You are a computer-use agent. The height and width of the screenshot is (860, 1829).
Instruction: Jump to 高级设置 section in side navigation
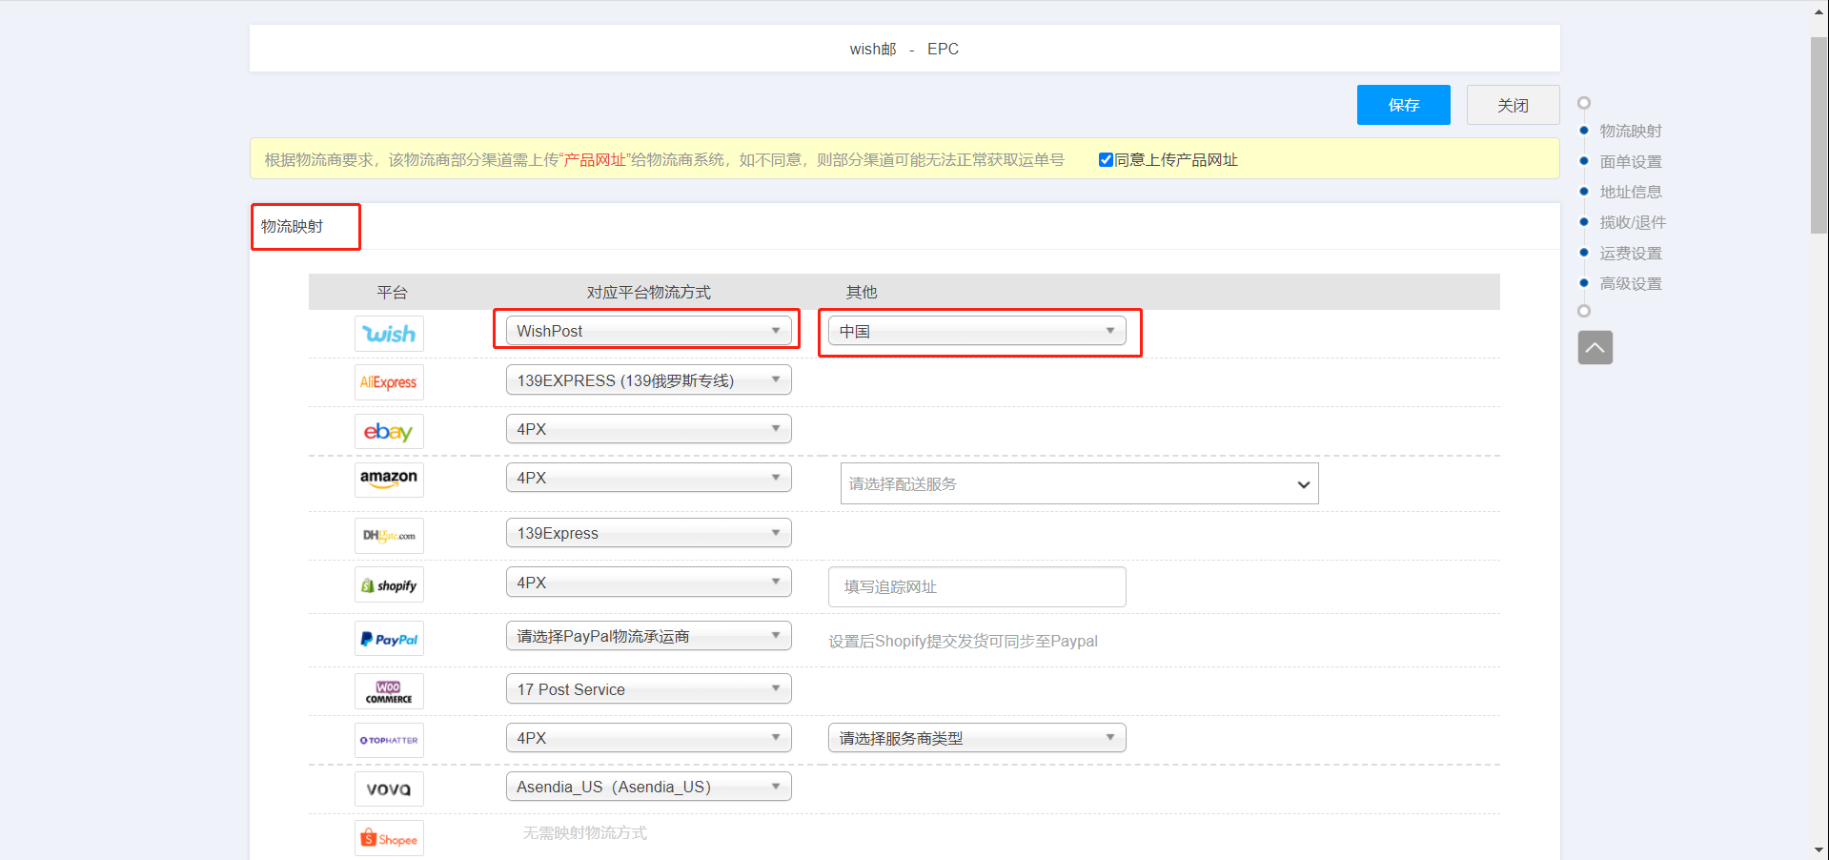(x=1630, y=283)
